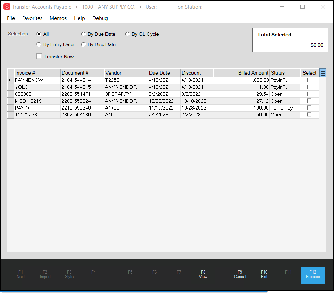
Task: Open the Favorites menu
Action: pos(32,18)
